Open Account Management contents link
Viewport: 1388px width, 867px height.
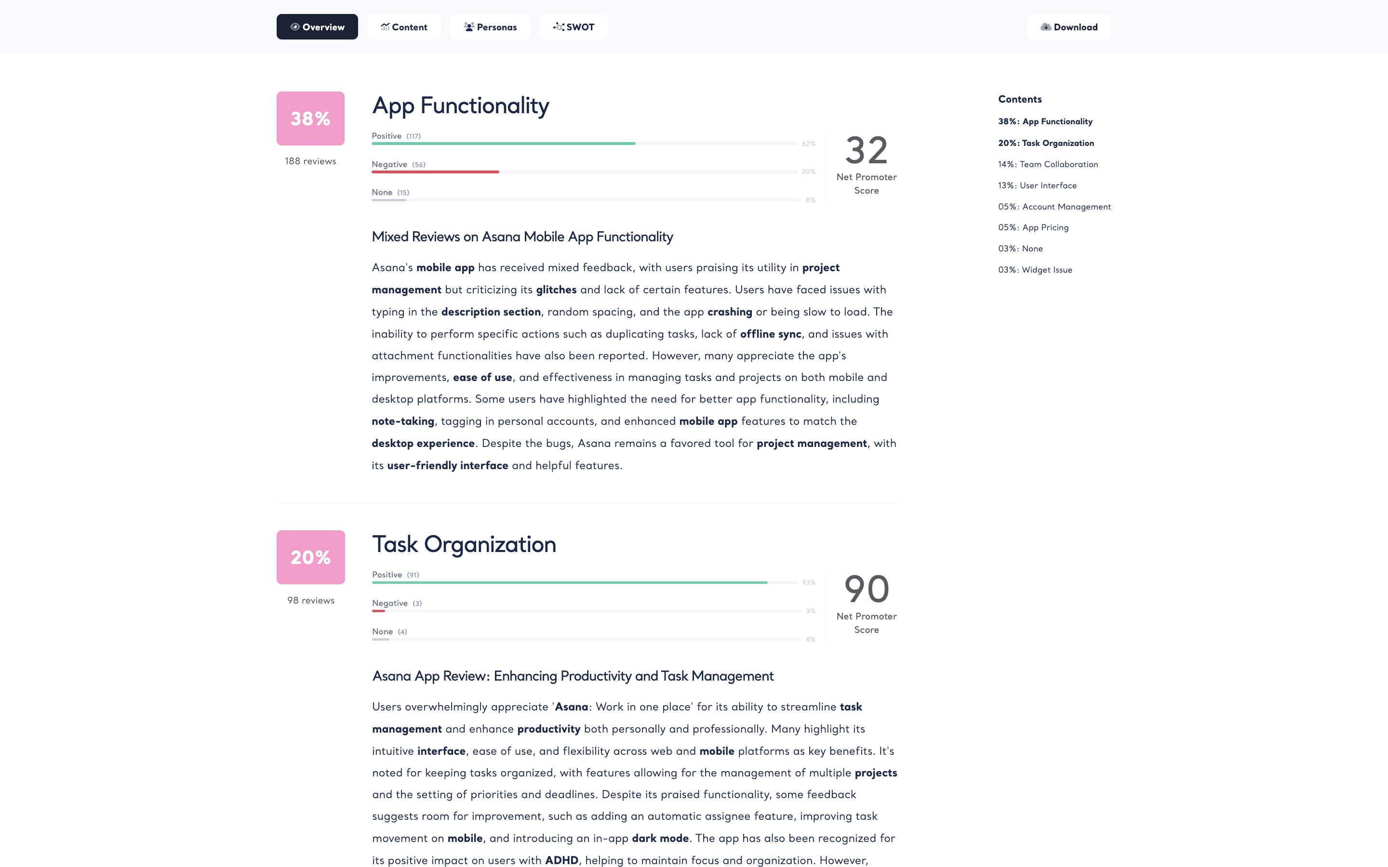pyautogui.click(x=1054, y=207)
